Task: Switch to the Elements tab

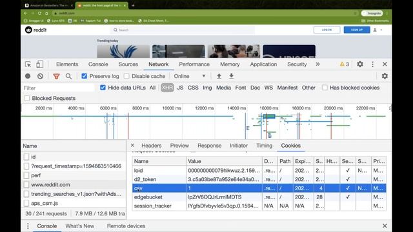Action: click(x=67, y=64)
